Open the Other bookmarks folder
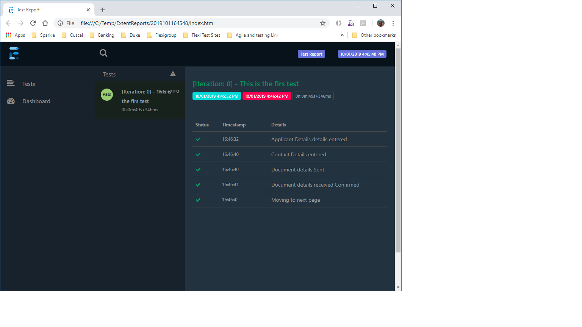 [x=374, y=35]
